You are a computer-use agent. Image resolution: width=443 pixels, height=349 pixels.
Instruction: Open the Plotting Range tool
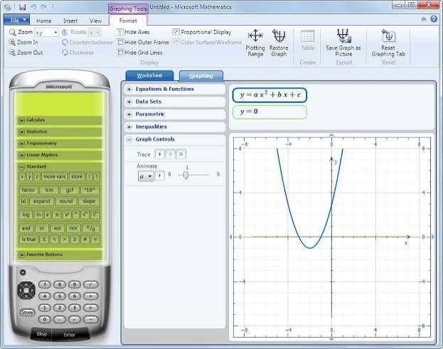tap(255, 43)
